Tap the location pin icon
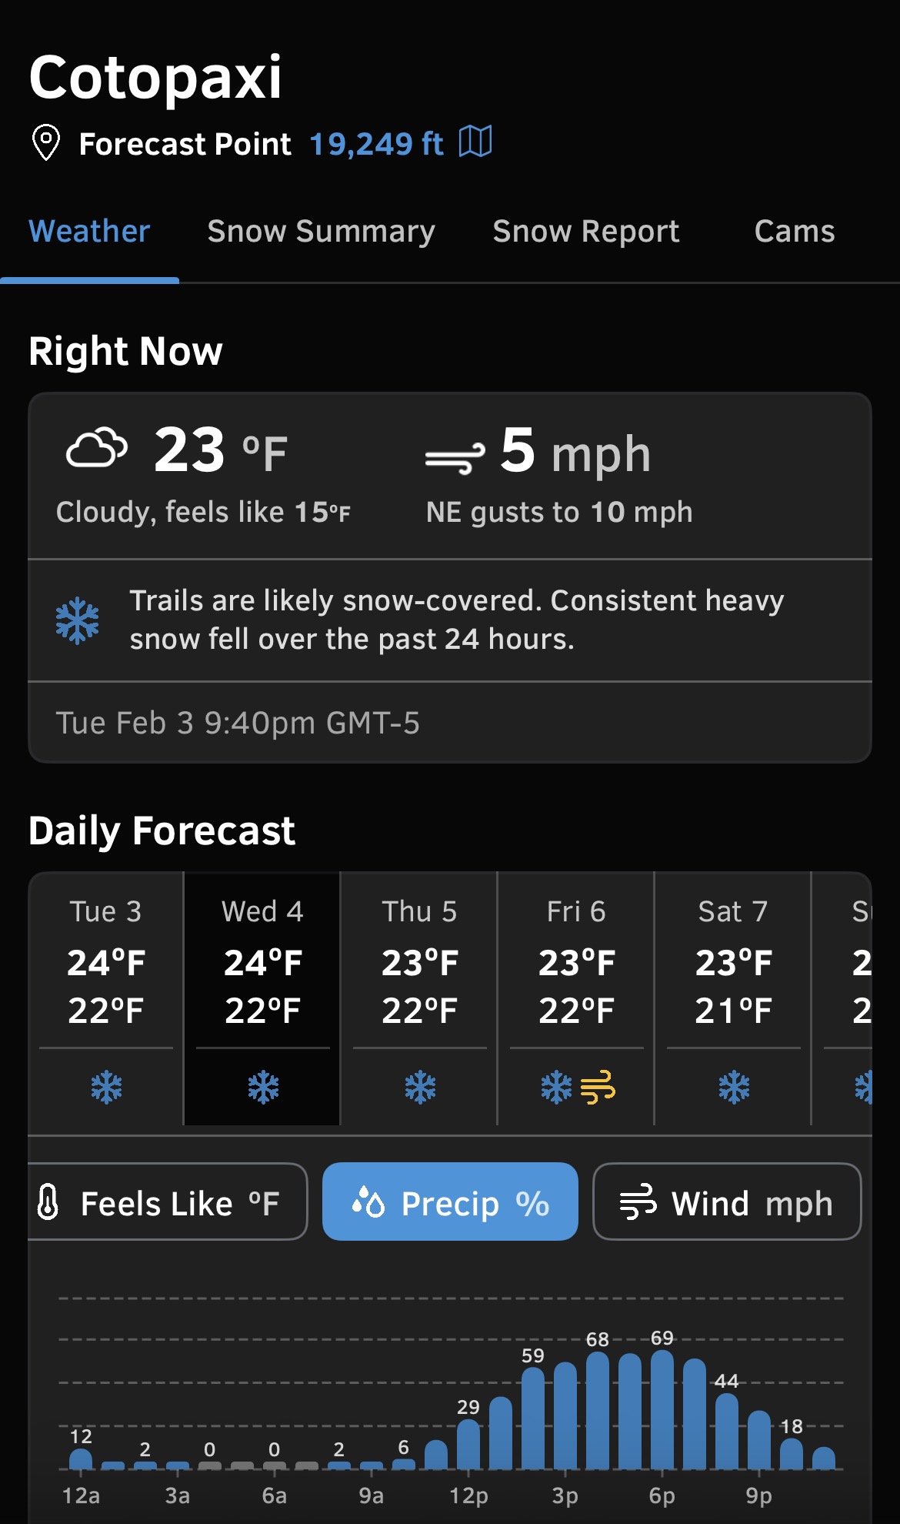The width and height of the screenshot is (900, 1524). point(46,142)
